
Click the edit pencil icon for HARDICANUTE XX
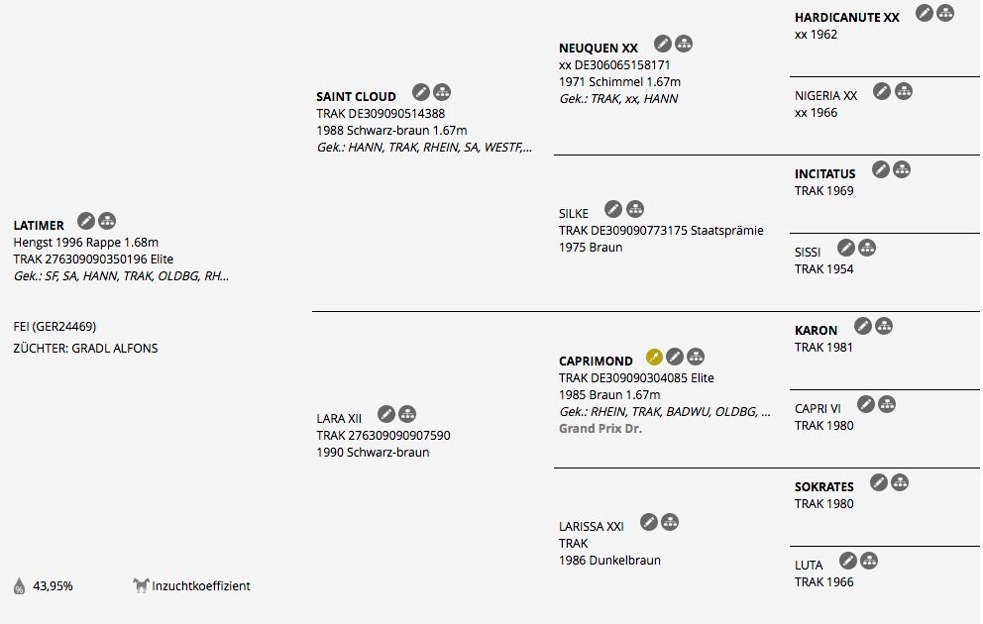tap(925, 13)
